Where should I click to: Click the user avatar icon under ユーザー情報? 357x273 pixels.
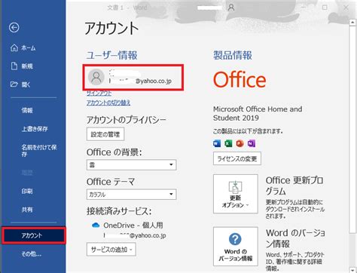(x=96, y=77)
